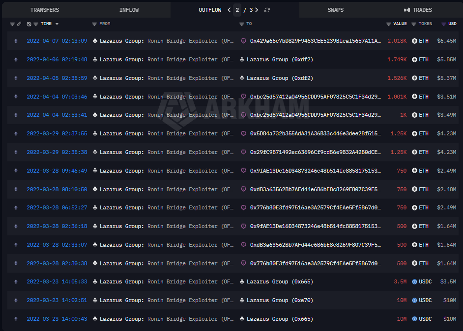Open Lazarus Group (0x665) on 14:00:43 row
The width and height of the screenshot is (463, 331).
click(x=280, y=319)
